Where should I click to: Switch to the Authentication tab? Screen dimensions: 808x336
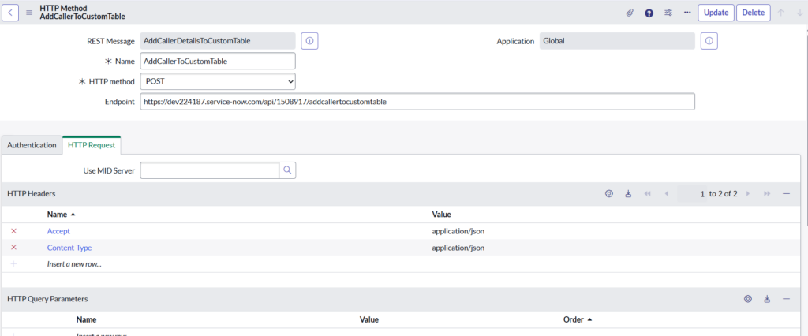(x=32, y=145)
